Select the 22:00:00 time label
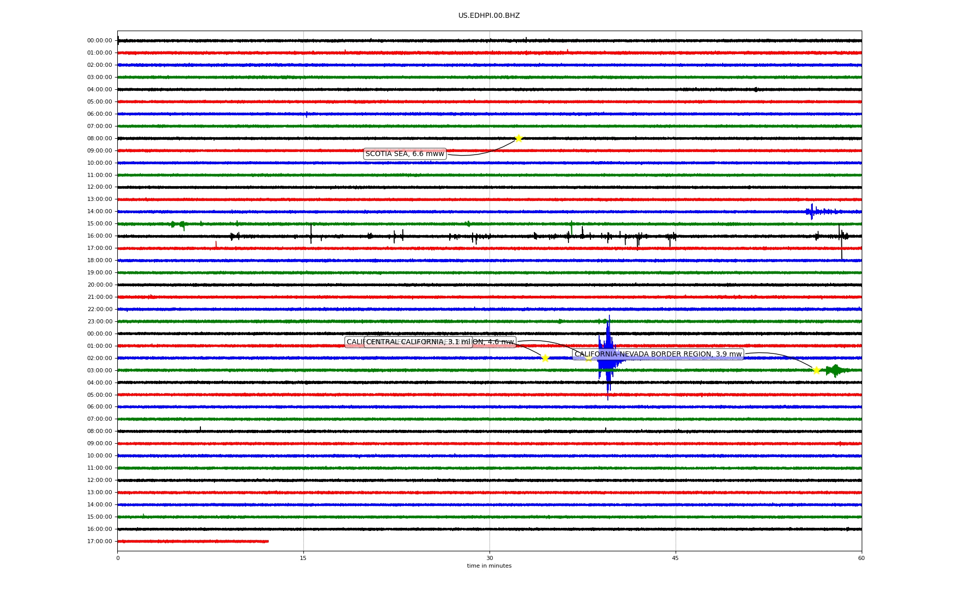979x612 pixels. pyautogui.click(x=99, y=310)
